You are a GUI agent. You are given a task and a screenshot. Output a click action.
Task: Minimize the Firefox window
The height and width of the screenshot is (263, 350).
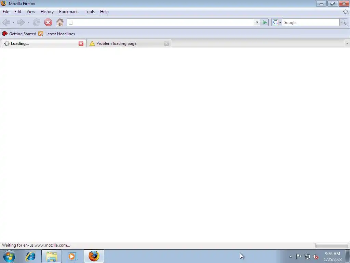click(x=321, y=3)
